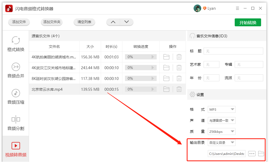
Task: Open output folder icon beside path
Action: pyautogui.click(x=261, y=154)
